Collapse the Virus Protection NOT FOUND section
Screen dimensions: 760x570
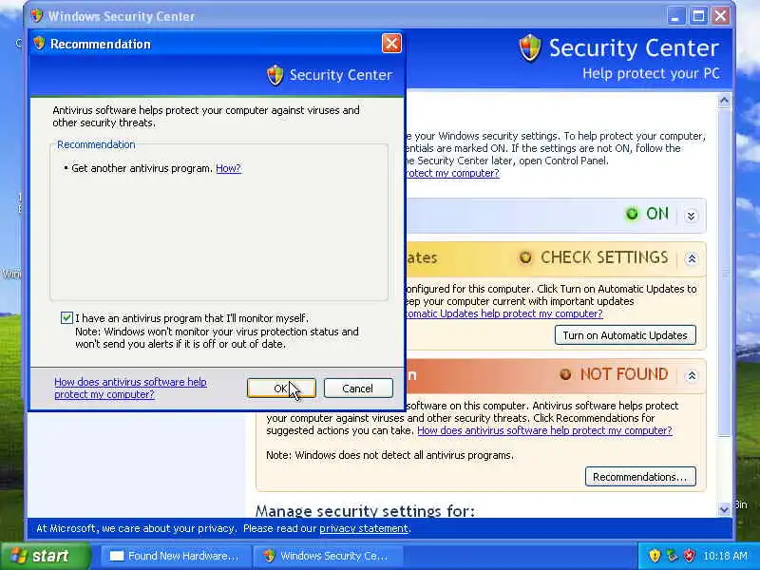coord(692,375)
